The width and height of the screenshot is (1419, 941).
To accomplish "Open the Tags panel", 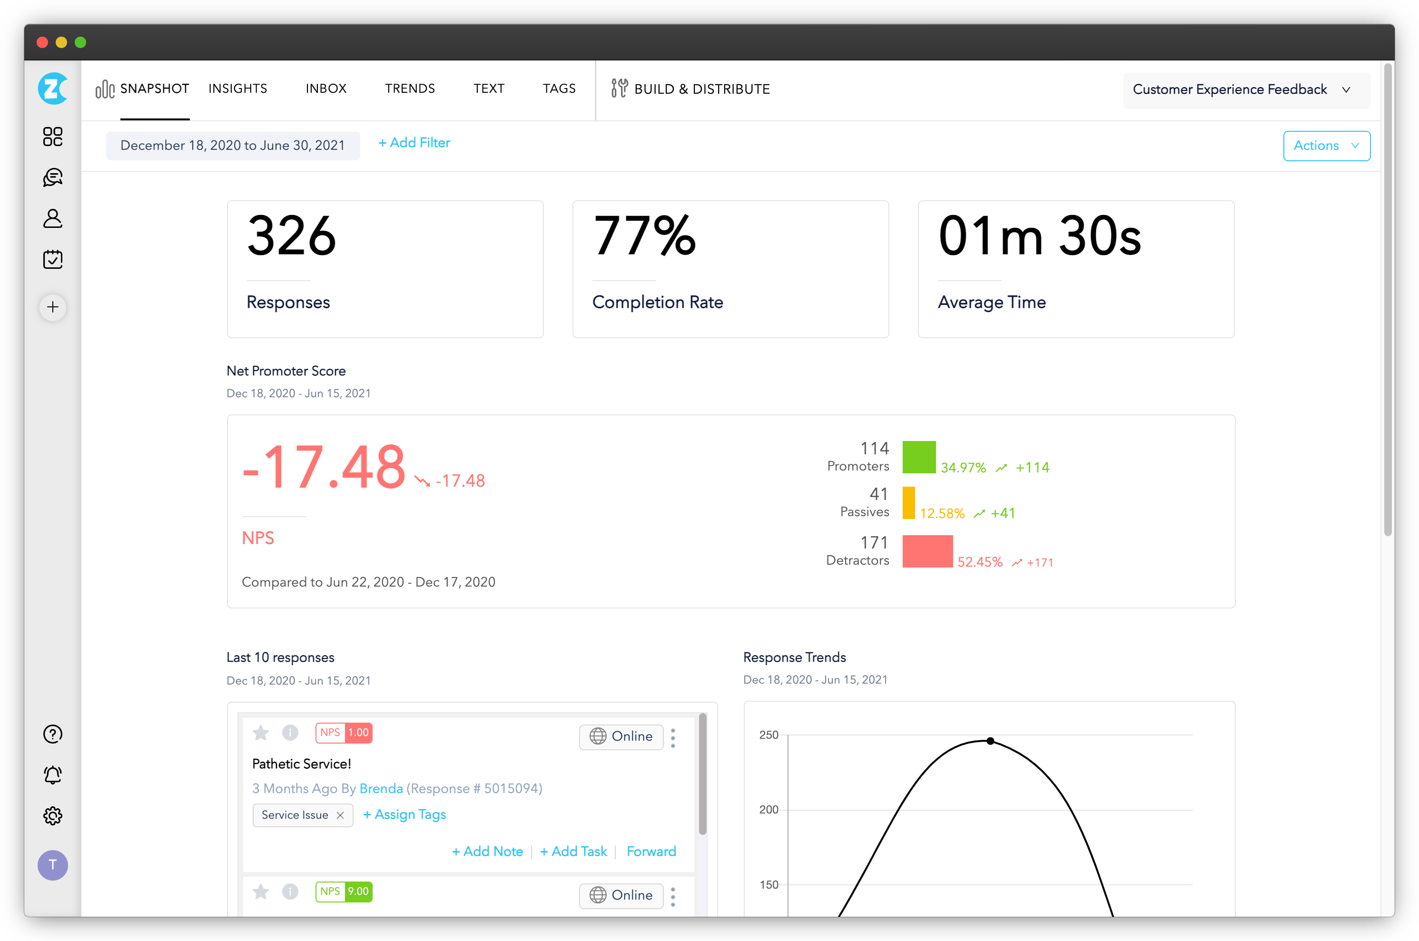I will pos(559,88).
